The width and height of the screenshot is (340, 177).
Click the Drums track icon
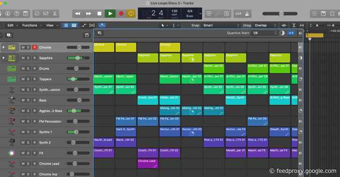pyautogui.click(x=12, y=69)
